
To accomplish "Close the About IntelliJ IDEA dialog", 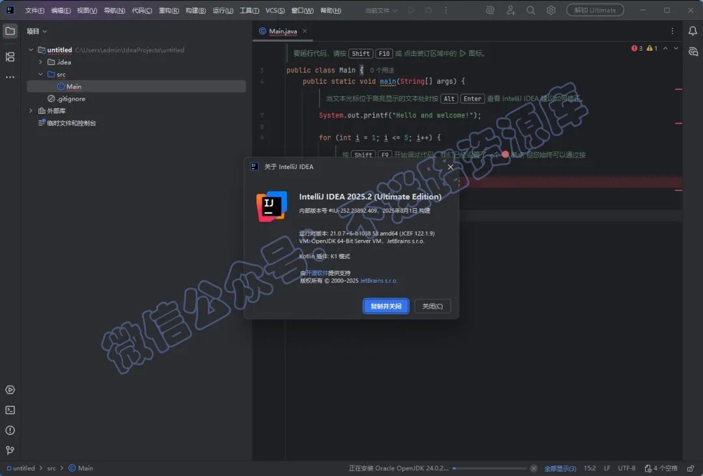I will (x=450, y=166).
